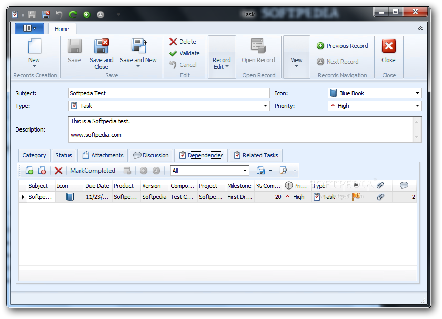This screenshot has height=319, width=442.
Task: Open the Icon Blue Book dropdown
Action: [x=417, y=93]
